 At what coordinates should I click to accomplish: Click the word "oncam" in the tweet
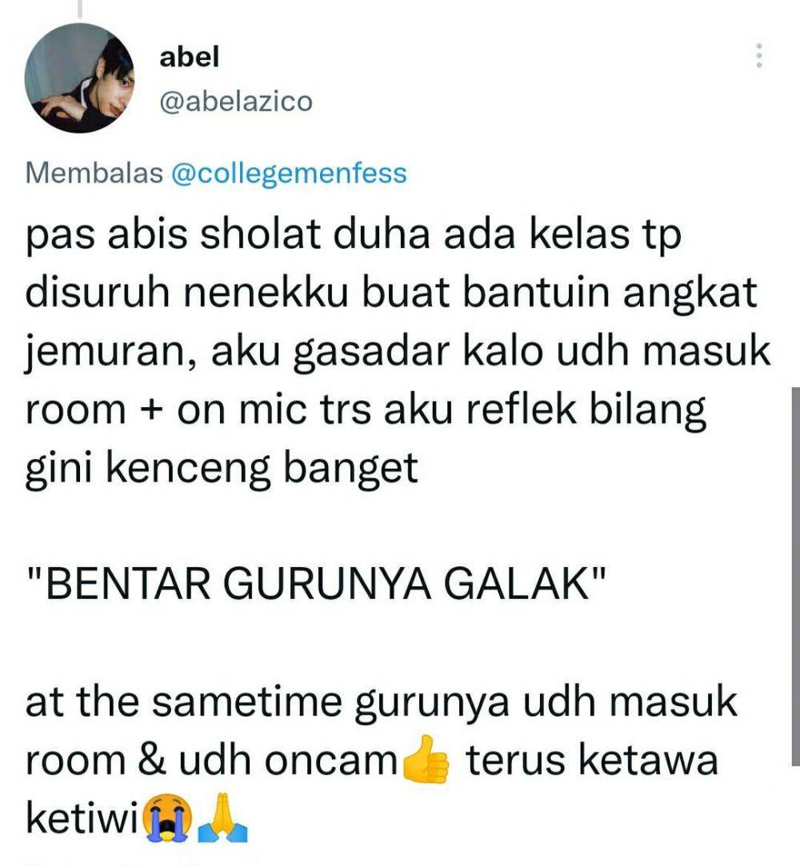pos(330,760)
